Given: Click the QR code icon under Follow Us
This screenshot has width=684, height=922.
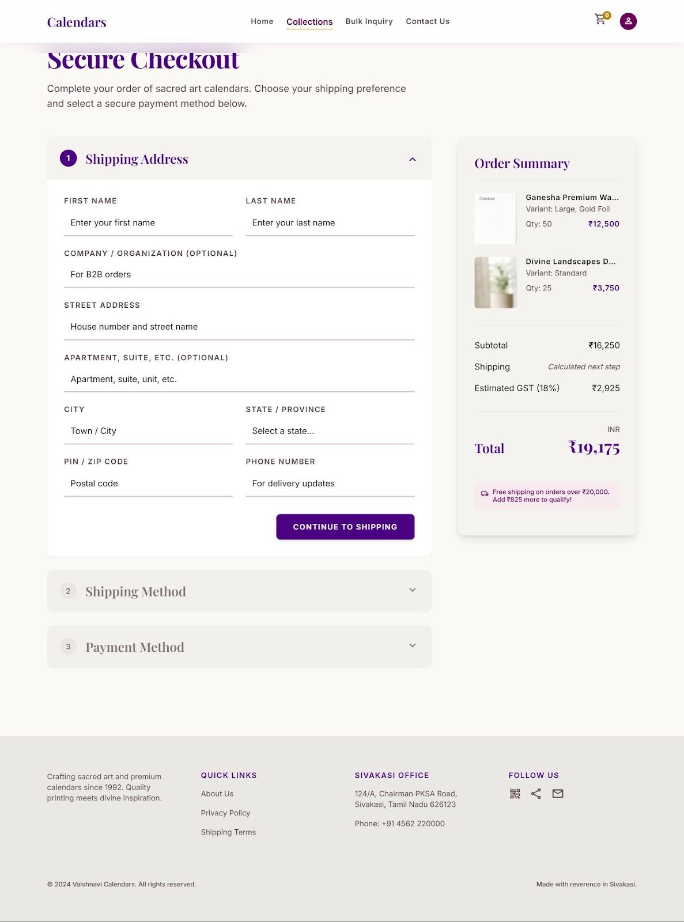Looking at the screenshot, I should coord(515,793).
